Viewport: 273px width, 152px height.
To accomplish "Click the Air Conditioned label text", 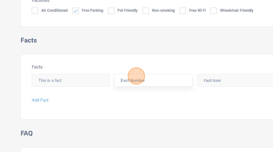I will click(54, 10).
